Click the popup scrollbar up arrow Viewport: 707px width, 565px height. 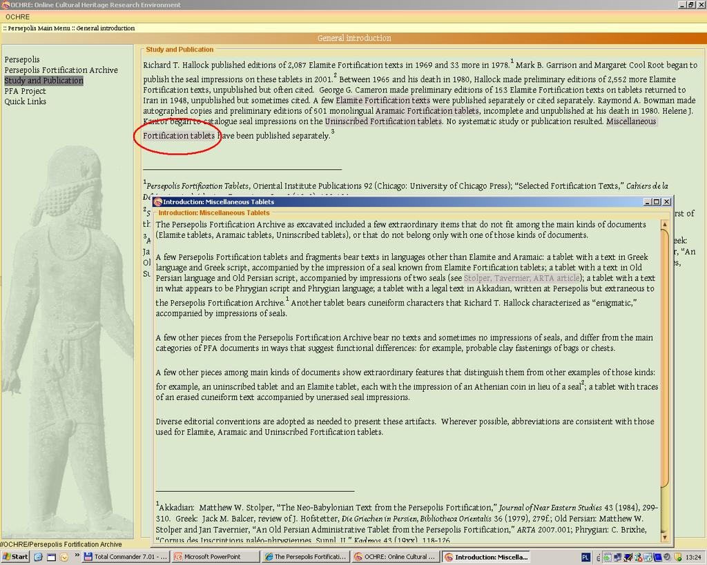point(665,224)
